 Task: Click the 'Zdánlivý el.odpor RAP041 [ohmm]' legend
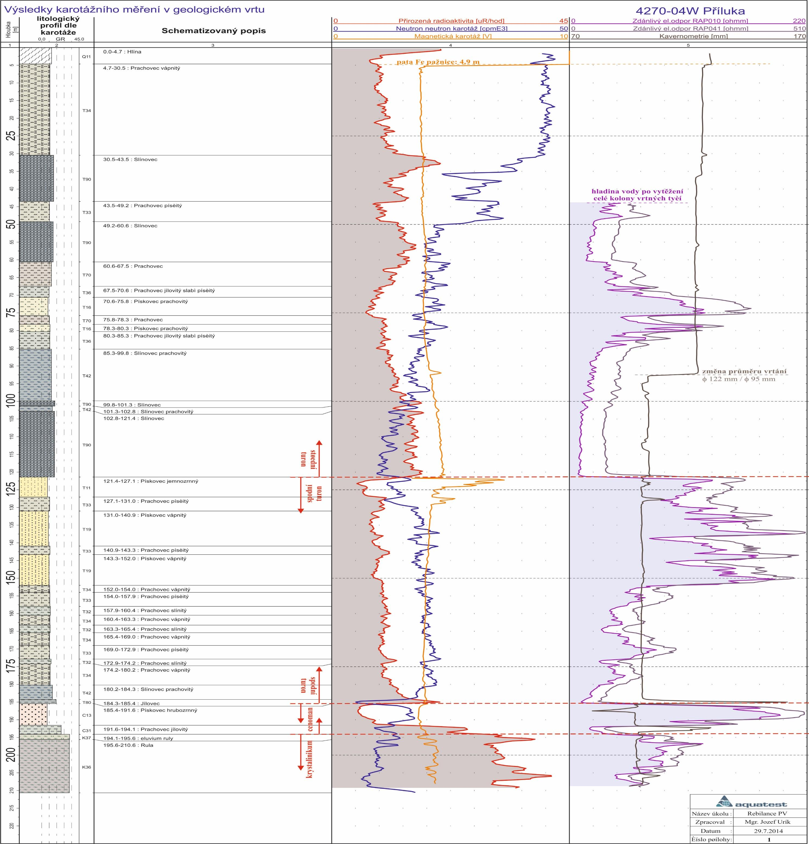691,29
